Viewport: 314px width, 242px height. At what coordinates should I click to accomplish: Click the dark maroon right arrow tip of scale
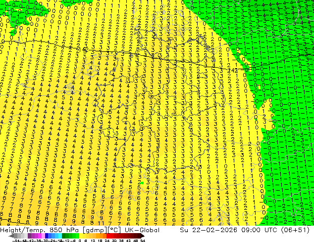click(143, 236)
